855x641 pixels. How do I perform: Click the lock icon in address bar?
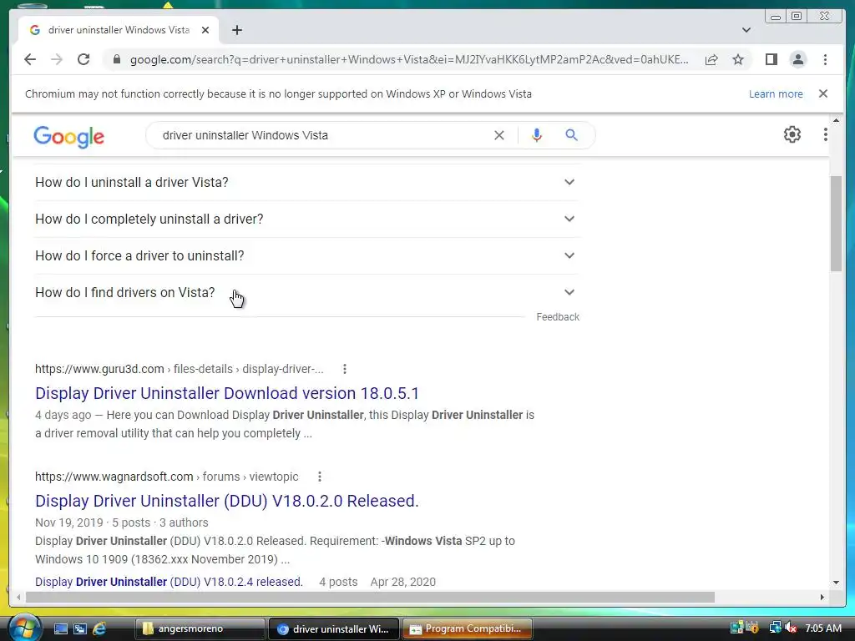coord(116,59)
